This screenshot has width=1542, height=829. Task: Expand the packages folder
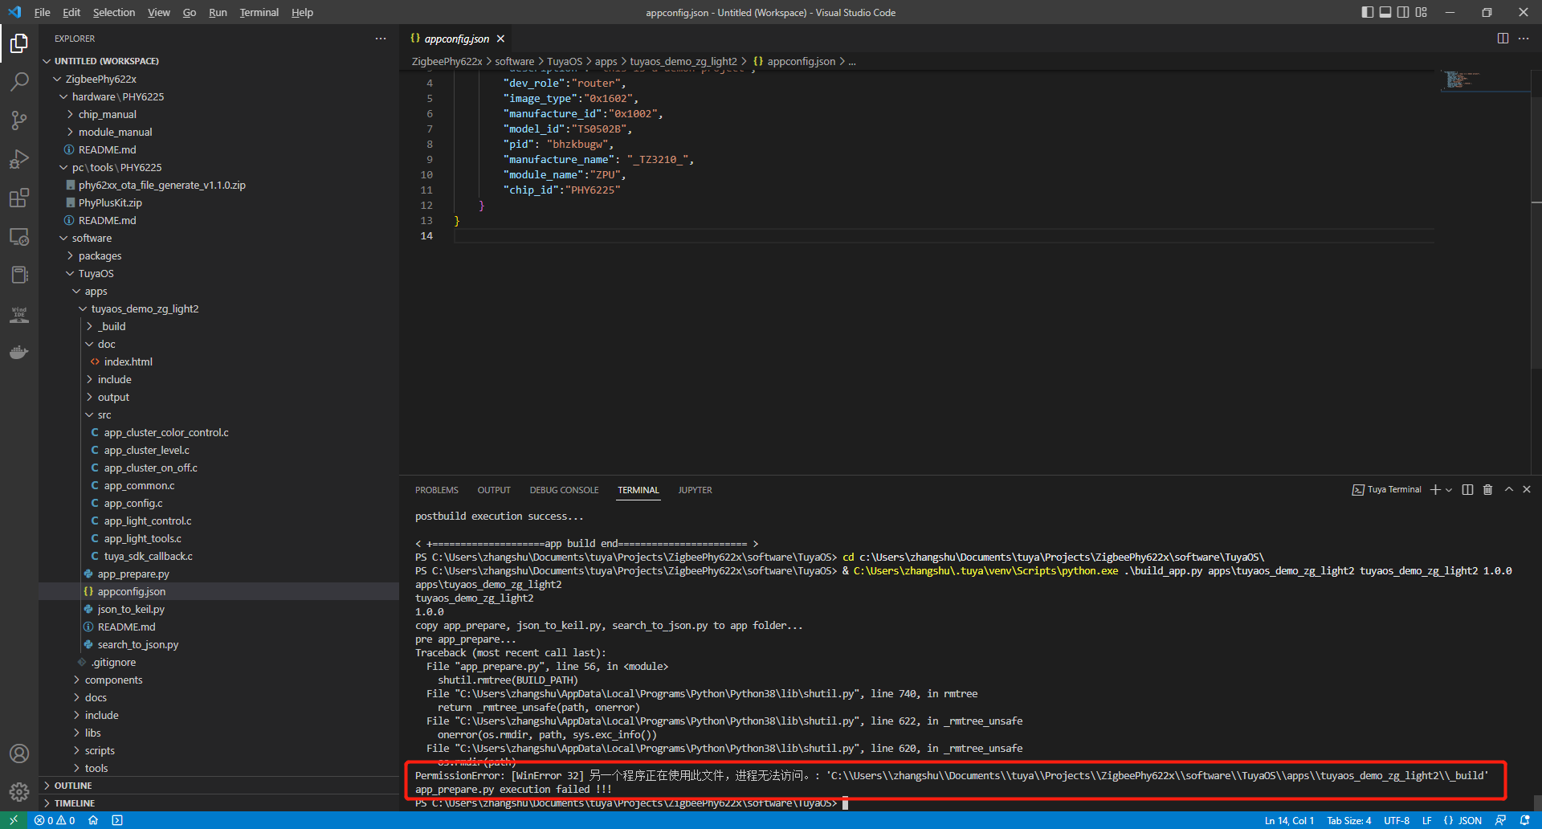click(x=70, y=255)
